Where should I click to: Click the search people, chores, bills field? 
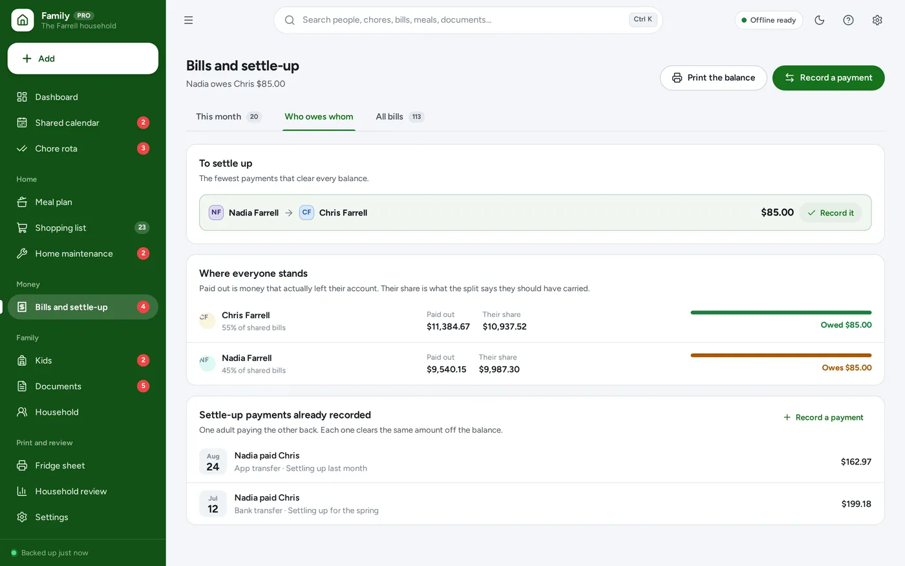[x=468, y=20]
